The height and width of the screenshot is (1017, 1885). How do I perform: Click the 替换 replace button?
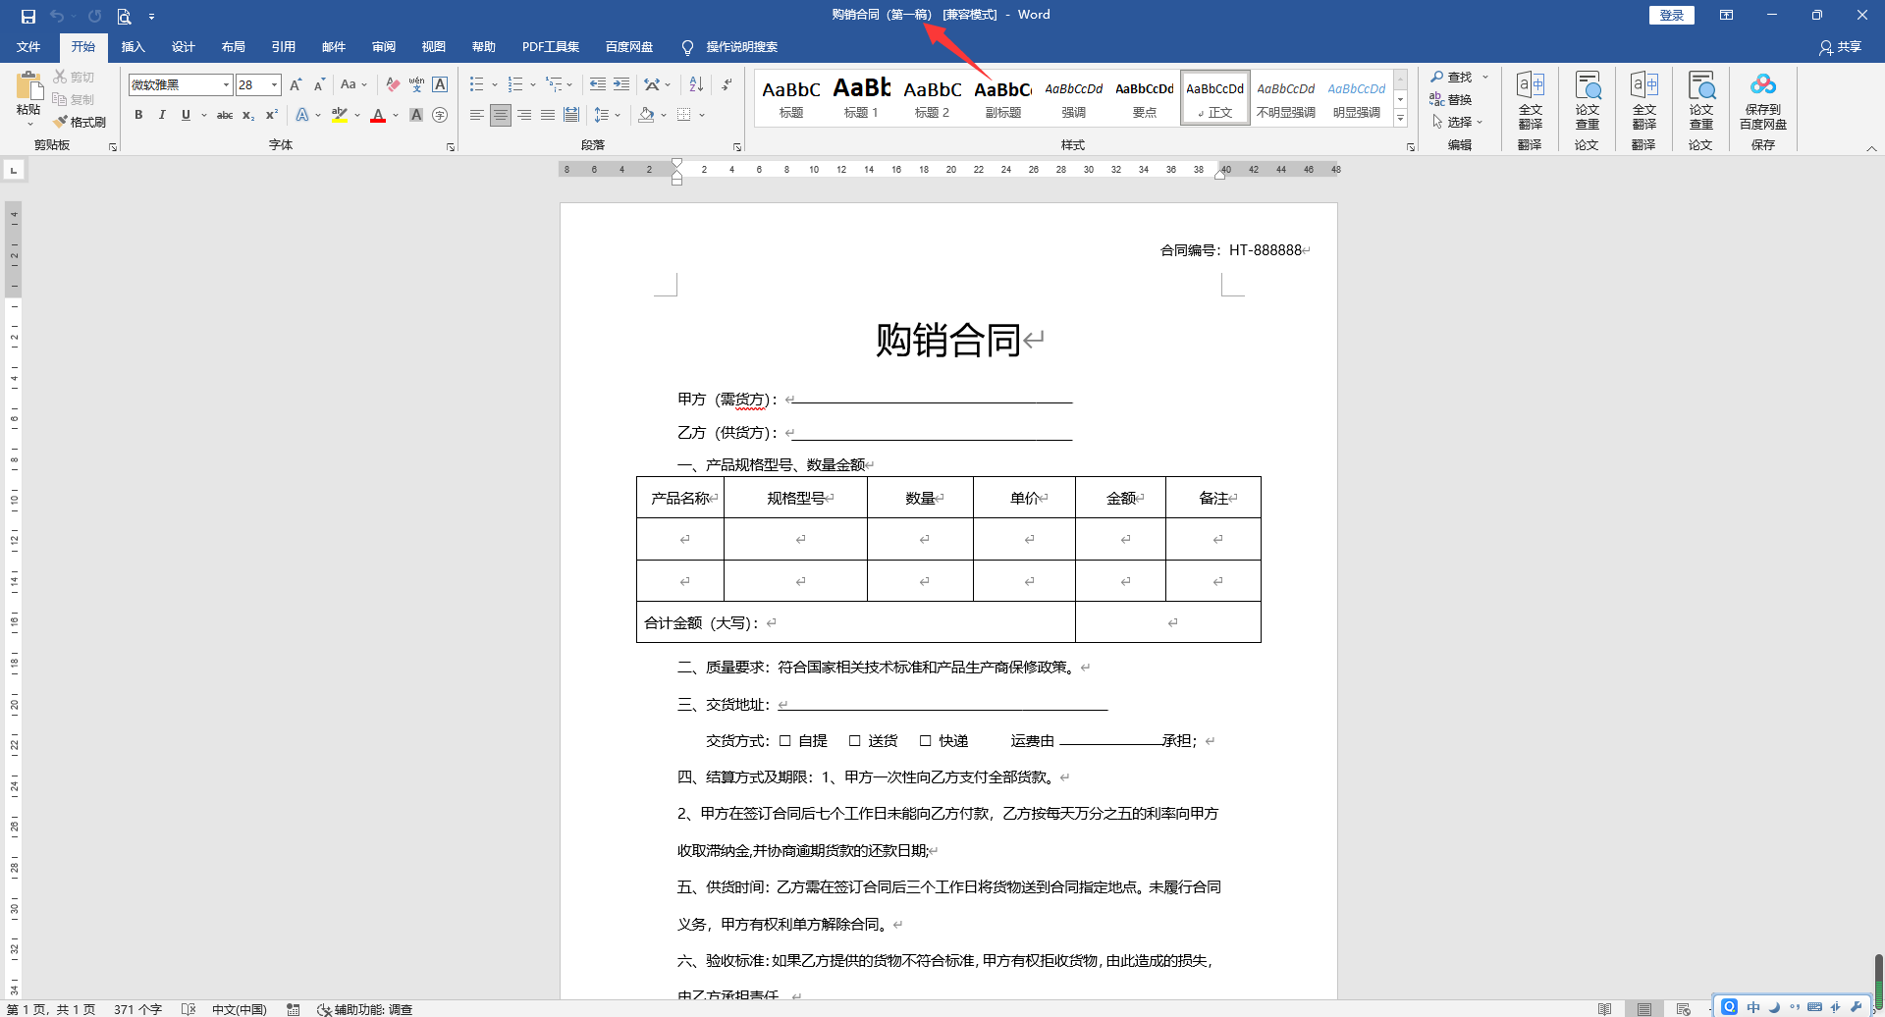(x=1451, y=99)
